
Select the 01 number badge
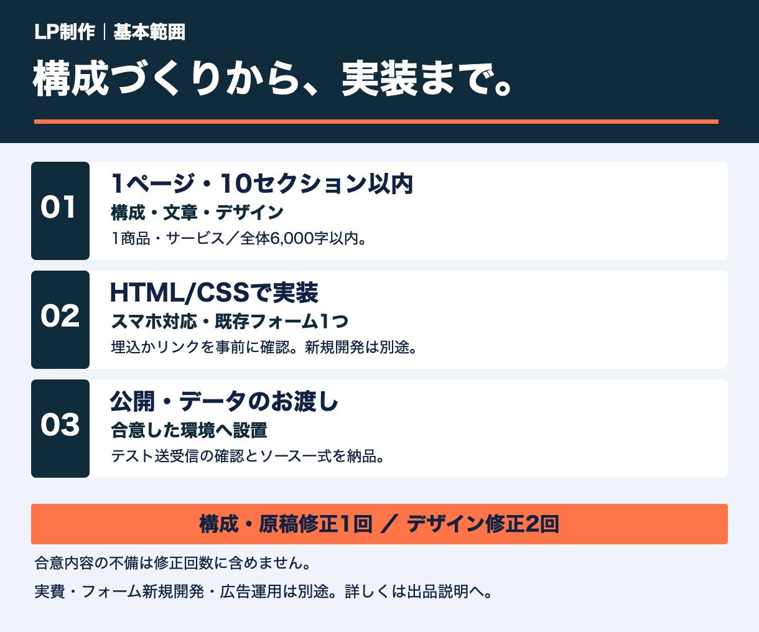pos(60,211)
